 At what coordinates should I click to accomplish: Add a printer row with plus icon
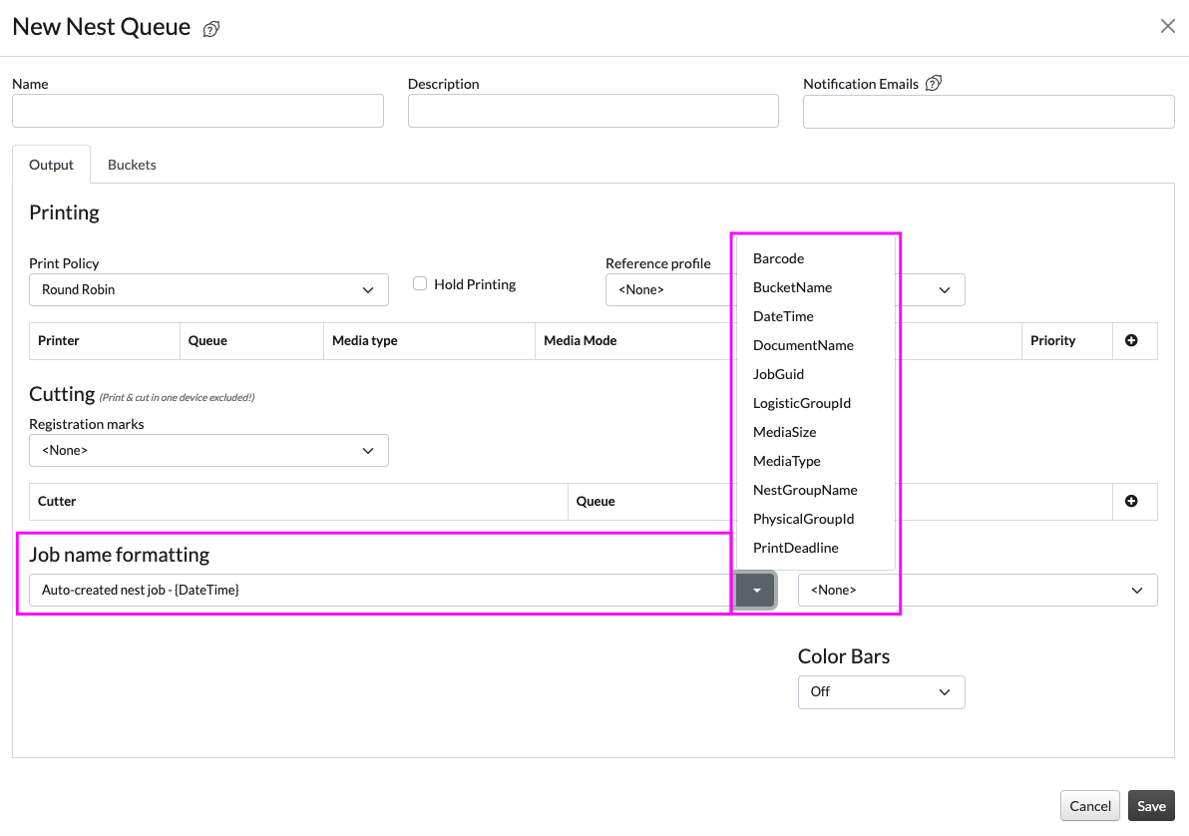coord(1131,340)
